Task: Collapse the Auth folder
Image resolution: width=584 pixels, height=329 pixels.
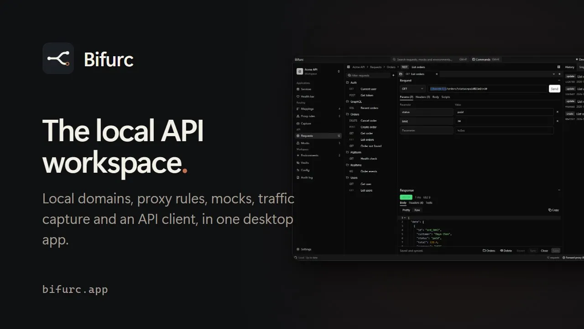Action: point(351,83)
